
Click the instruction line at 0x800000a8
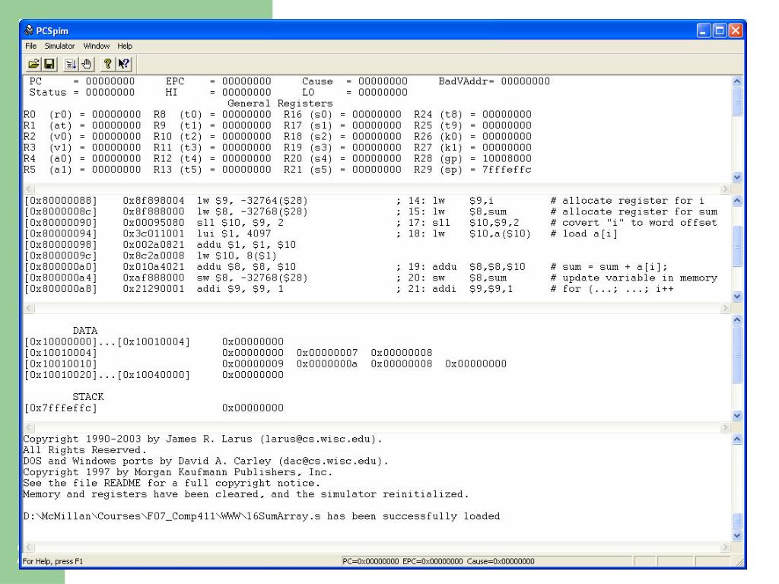coord(349,288)
